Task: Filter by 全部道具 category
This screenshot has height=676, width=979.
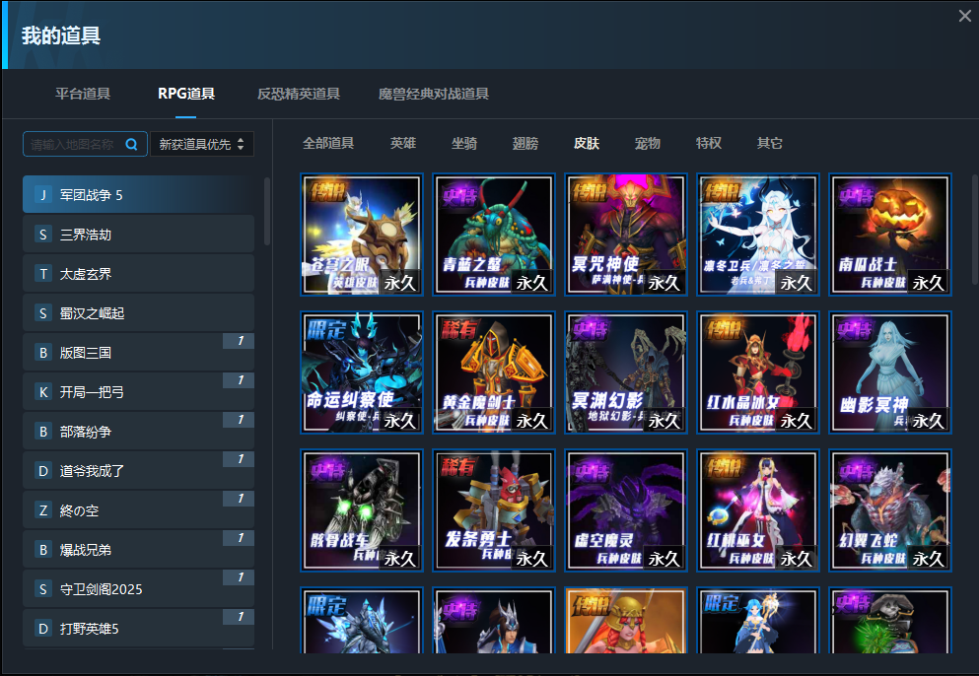Action: [x=328, y=143]
